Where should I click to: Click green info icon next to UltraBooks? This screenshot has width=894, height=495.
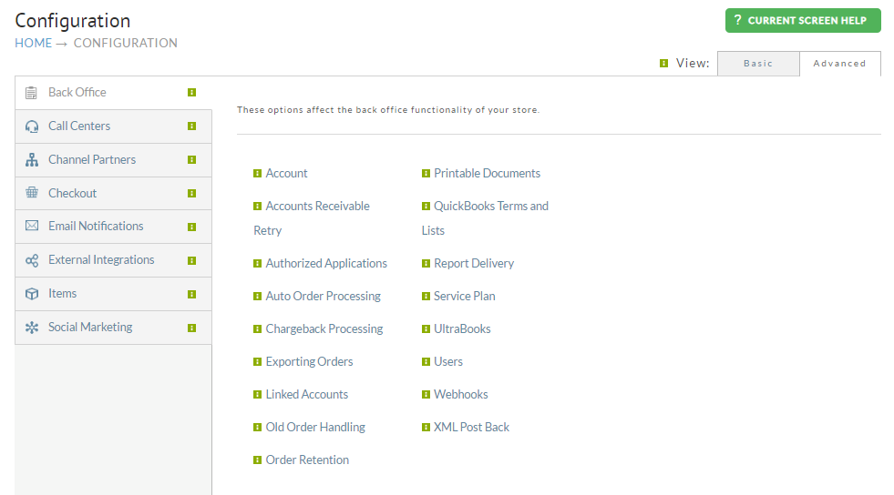[x=426, y=328]
